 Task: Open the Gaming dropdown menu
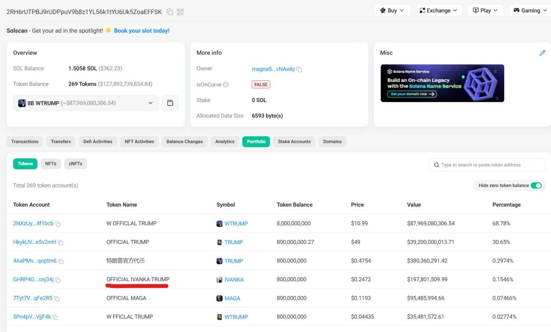pos(530,10)
